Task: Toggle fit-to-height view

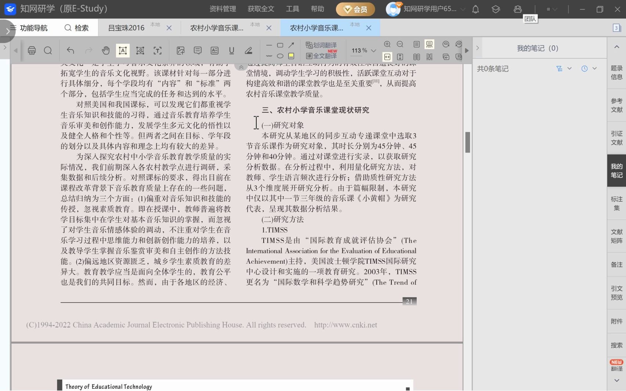Action: [400, 57]
